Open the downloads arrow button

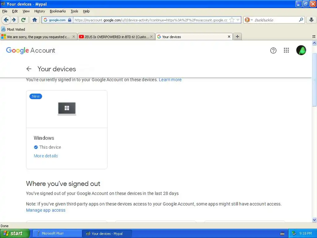pyautogui.click(x=311, y=20)
